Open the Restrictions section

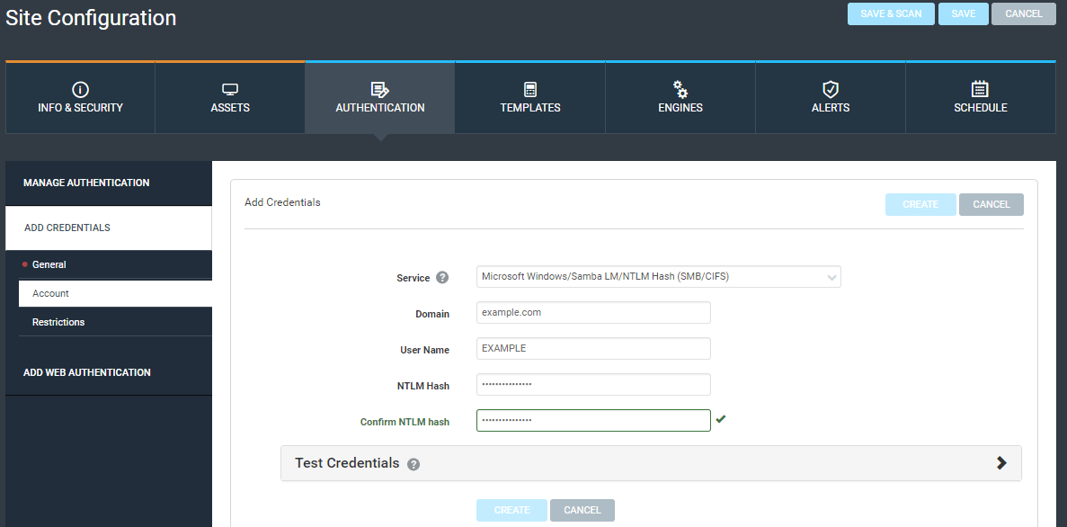(x=58, y=321)
